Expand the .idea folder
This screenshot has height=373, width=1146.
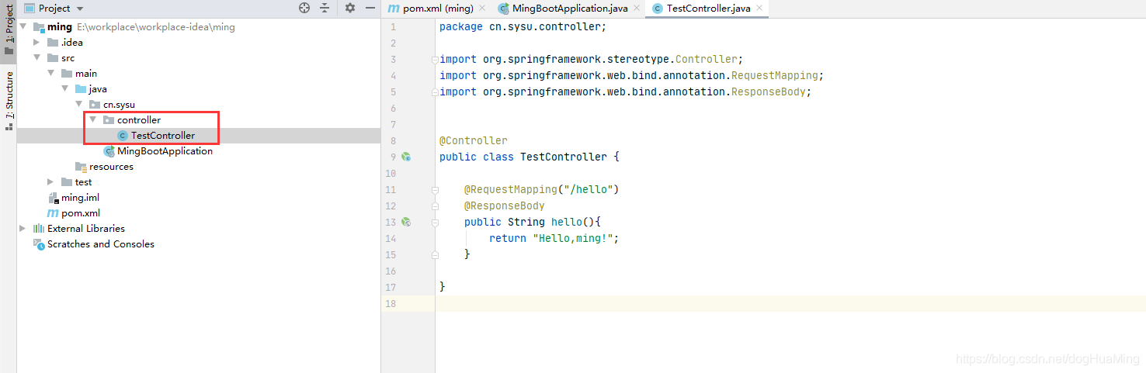click(x=36, y=43)
